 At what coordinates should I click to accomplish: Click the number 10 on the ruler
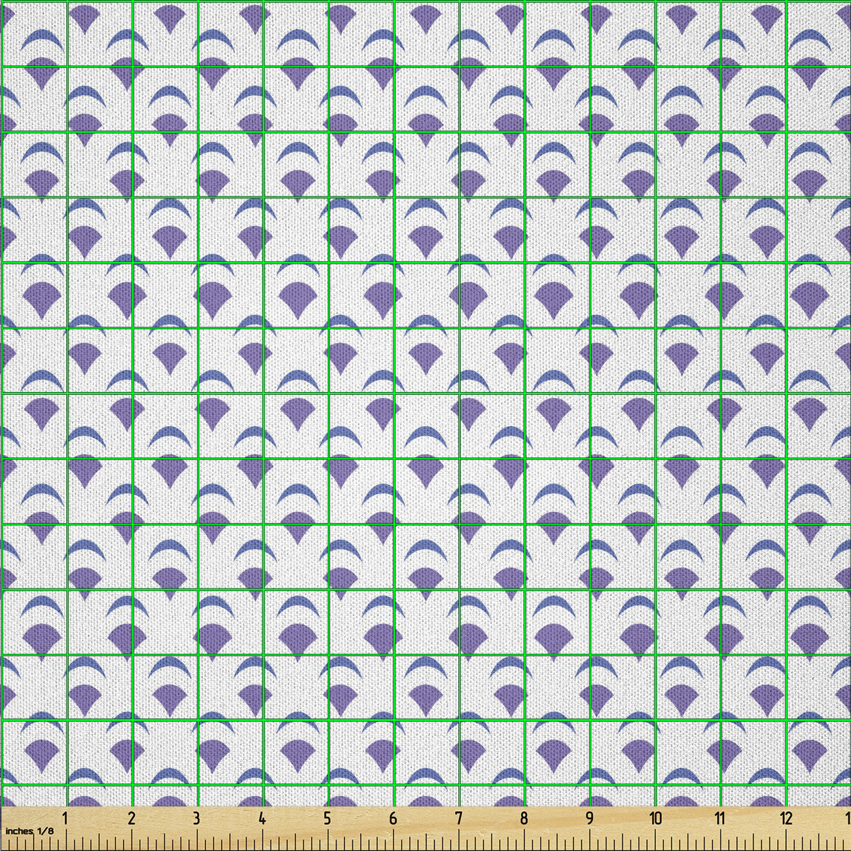coord(656,818)
